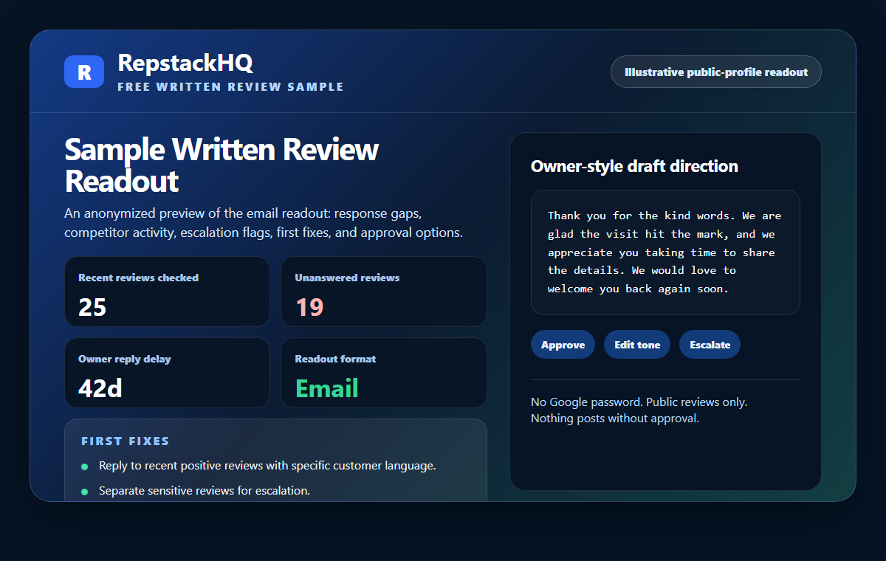
Task: Click the Owner reply delay label
Action: [x=124, y=359]
